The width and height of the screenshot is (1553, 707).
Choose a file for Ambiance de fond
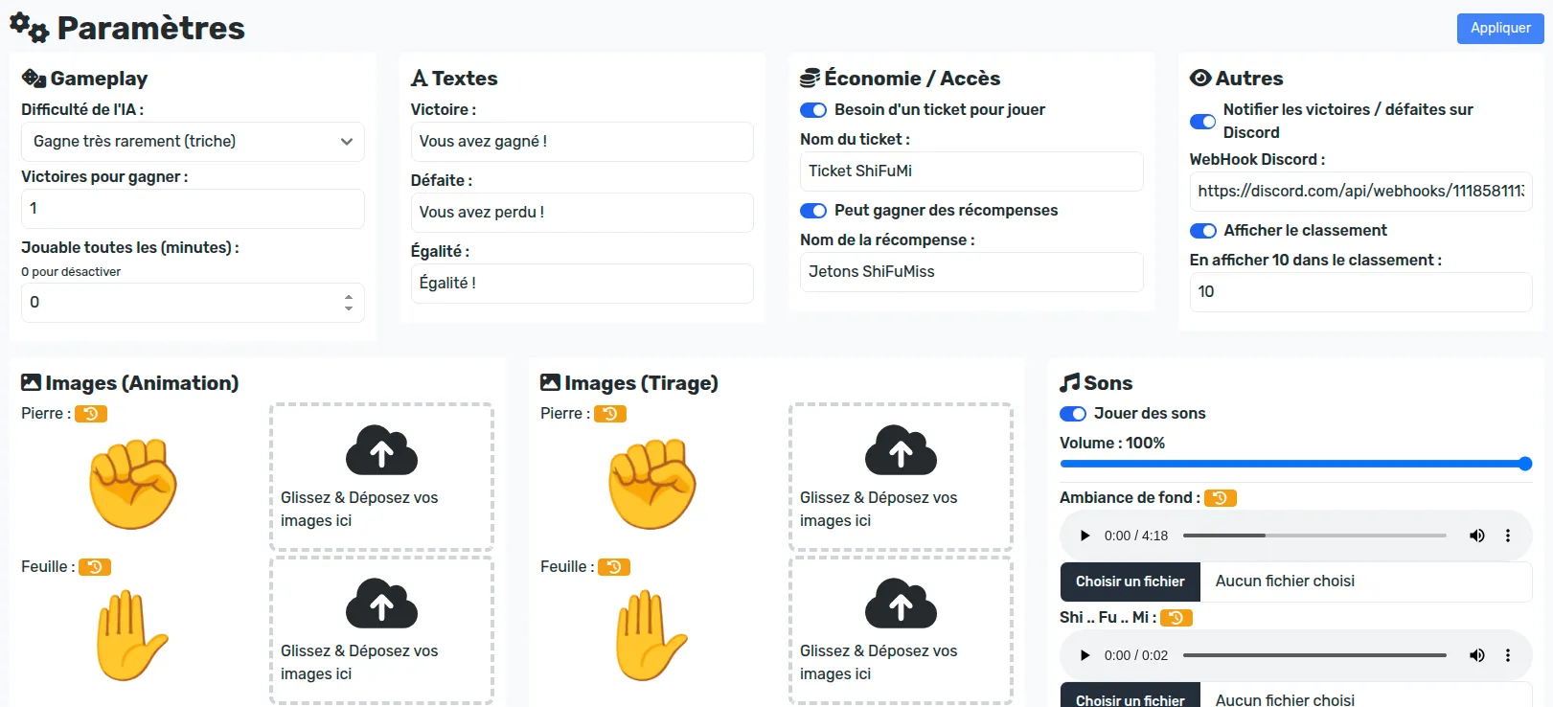pyautogui.click(x=1130, y=582)
